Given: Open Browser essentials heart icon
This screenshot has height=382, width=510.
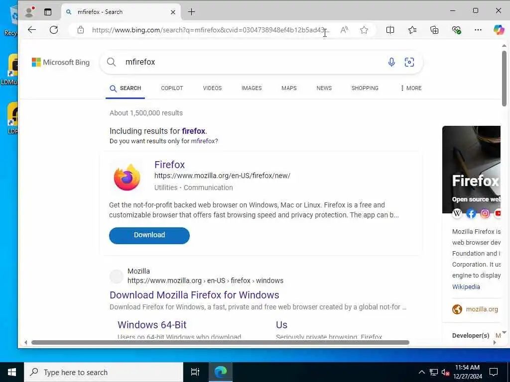Looking at the screenshot, I should pyautogui.click(x=456, y=30).
